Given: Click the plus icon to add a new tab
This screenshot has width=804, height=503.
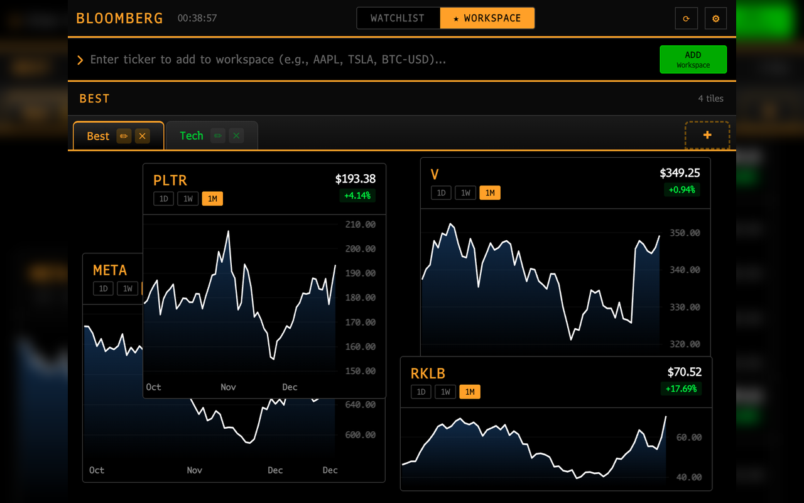Looking at the screenshot, I should coord(707,135).
